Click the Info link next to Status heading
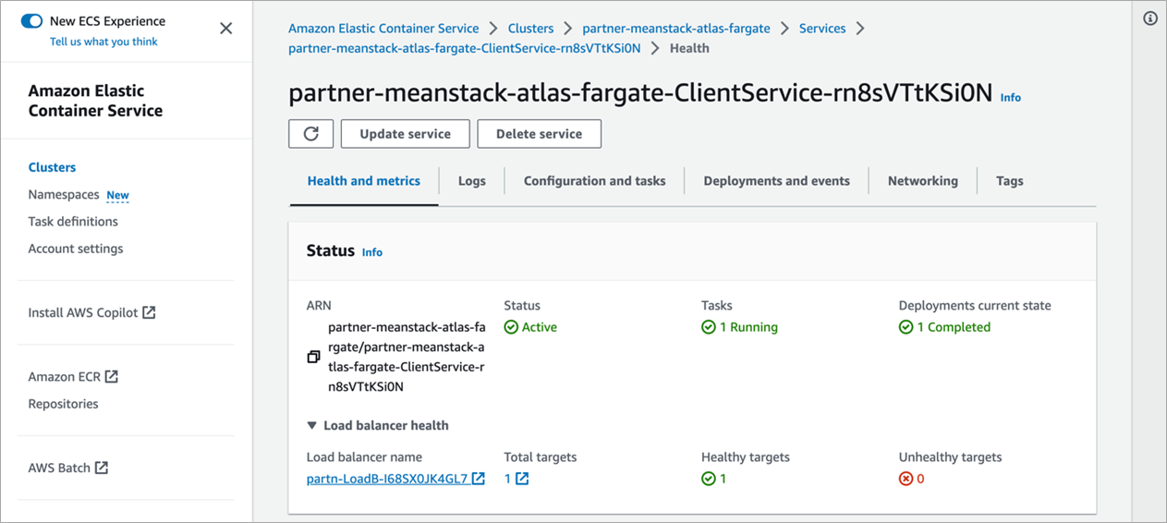This screenshot has height=523, width=1167. pyautogui.click(x=371, y=252)
